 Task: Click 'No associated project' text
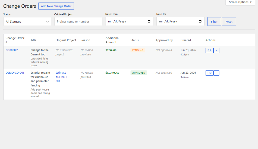tap(64, 52)
